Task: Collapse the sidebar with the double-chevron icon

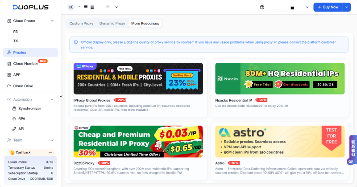Action: click(61, 96)
